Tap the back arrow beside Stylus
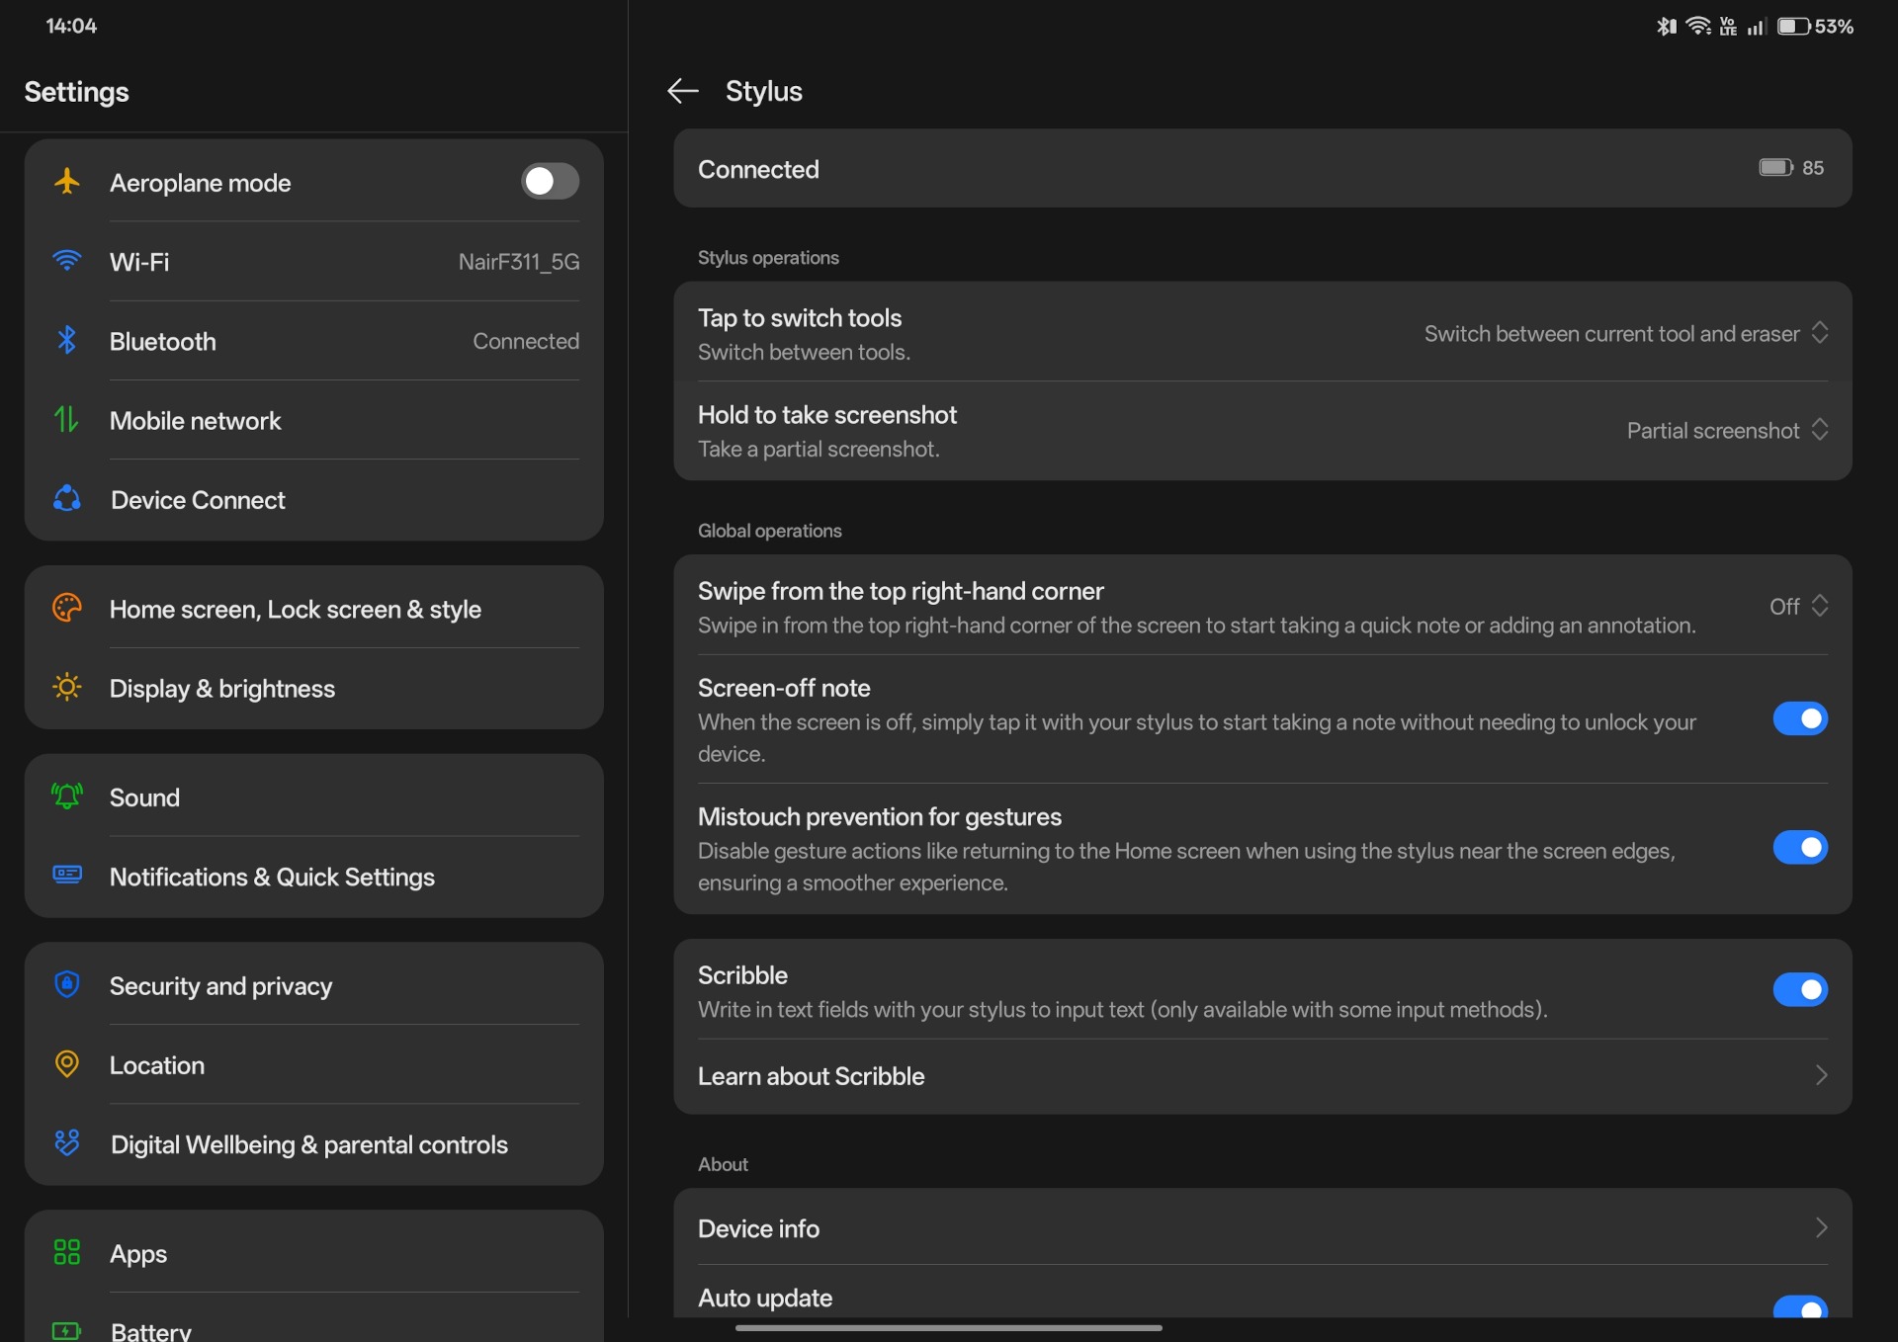1898x1342 pixels. [x=682, y=91]
